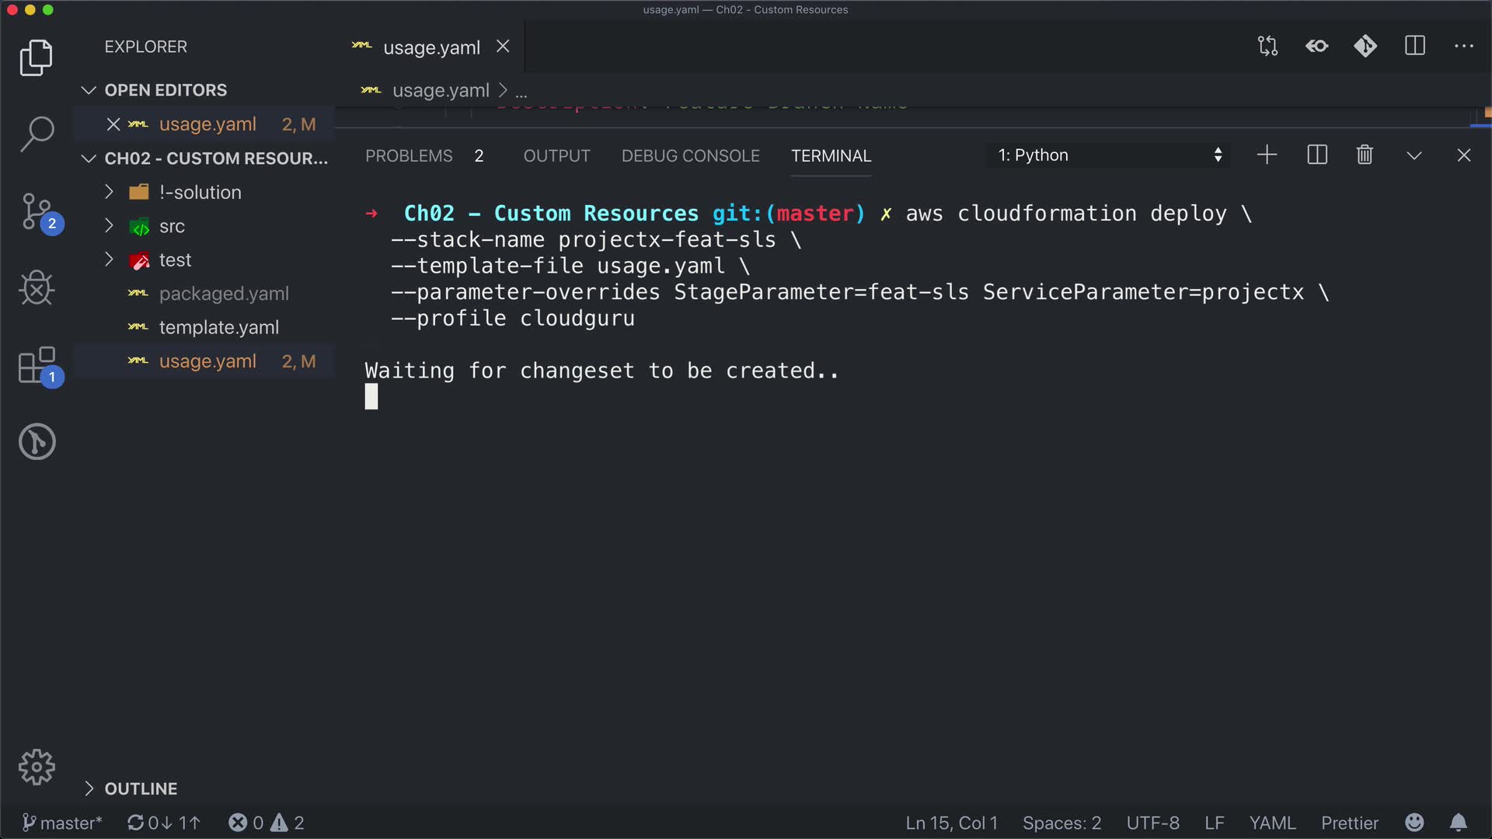Open template.yaml in the explorer
Image resolution: width=1492 pixels, height=839 pixels.
pyautogui.click(x=218, y=327)
